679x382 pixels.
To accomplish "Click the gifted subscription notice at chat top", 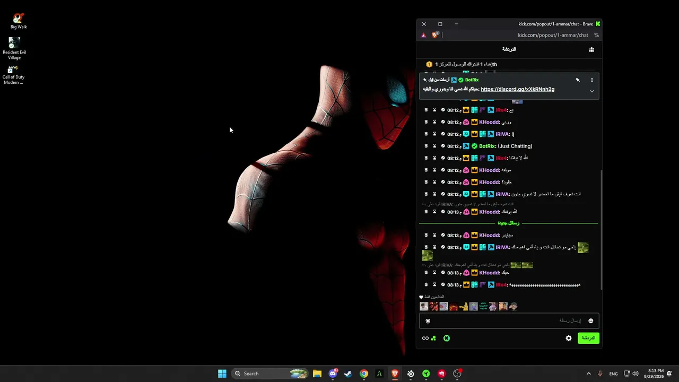I will pyautogui.click(x=462, y=64).
